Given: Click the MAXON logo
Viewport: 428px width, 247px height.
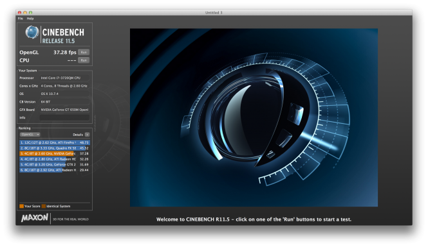Looking at the screenshot, I should point(35,217).
